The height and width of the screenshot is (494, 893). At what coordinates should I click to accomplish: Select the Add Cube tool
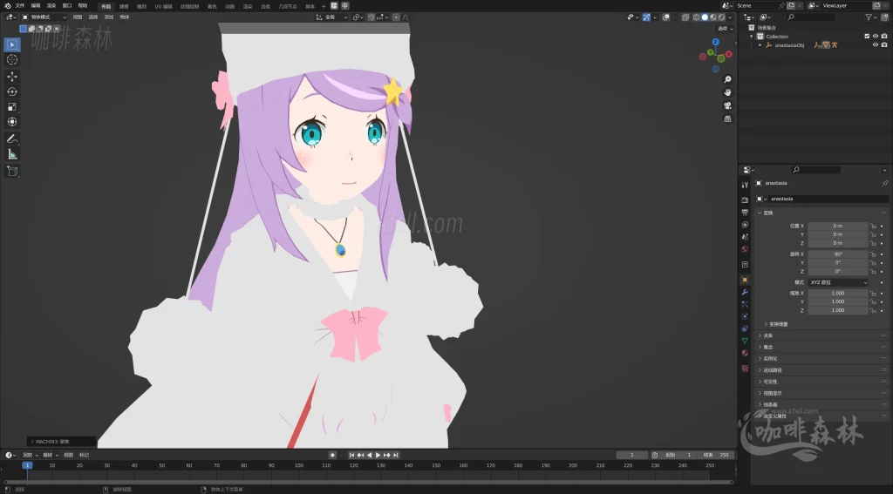coord(12,171)
